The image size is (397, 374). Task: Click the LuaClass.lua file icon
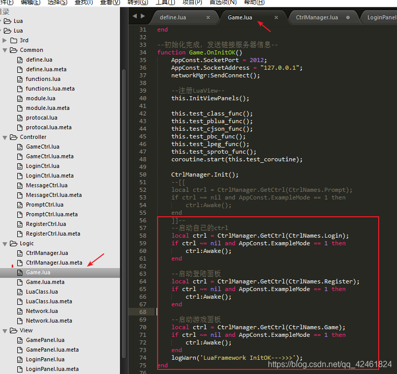[x=20, y=292]
